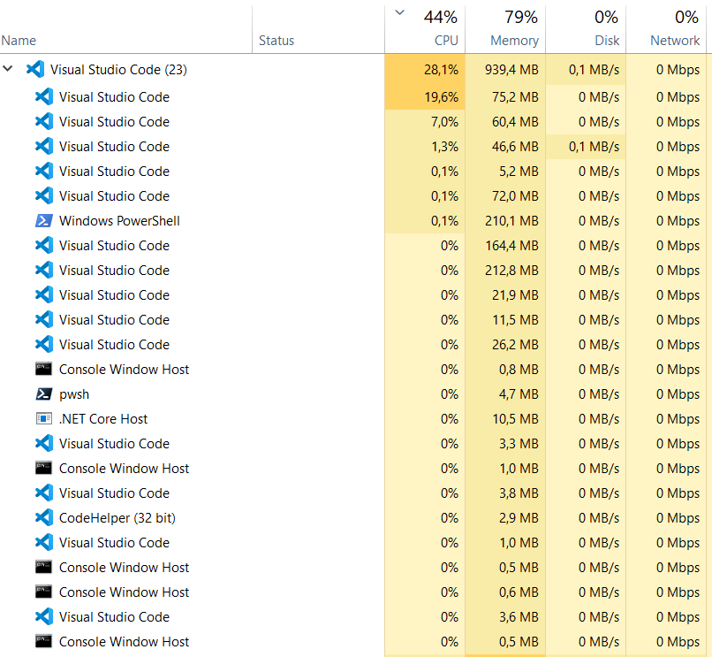Click the Console Window Host icon with 0,8 MB

tap(43, 369)
